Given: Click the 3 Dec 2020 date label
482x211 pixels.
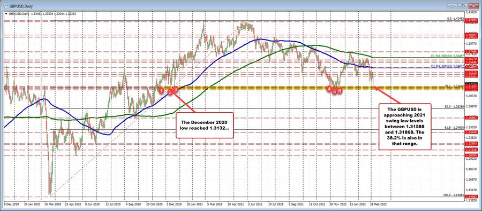Looking at the screenshot, I should pyautogui.click(x=174, y=204).
